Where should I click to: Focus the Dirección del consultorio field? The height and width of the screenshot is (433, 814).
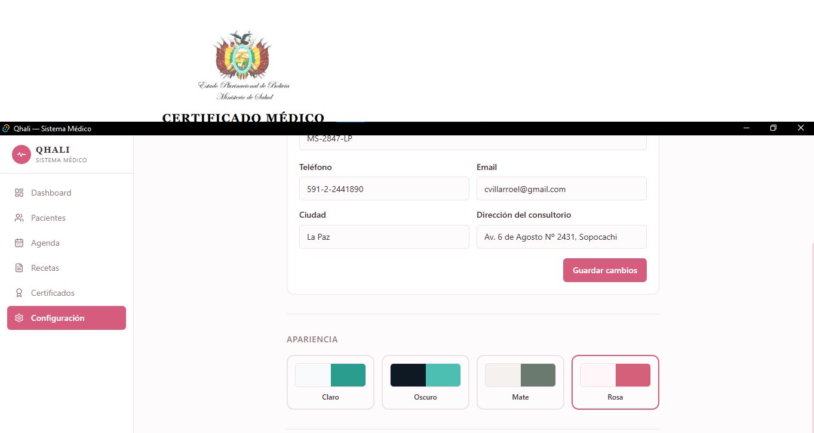point(561,237)
